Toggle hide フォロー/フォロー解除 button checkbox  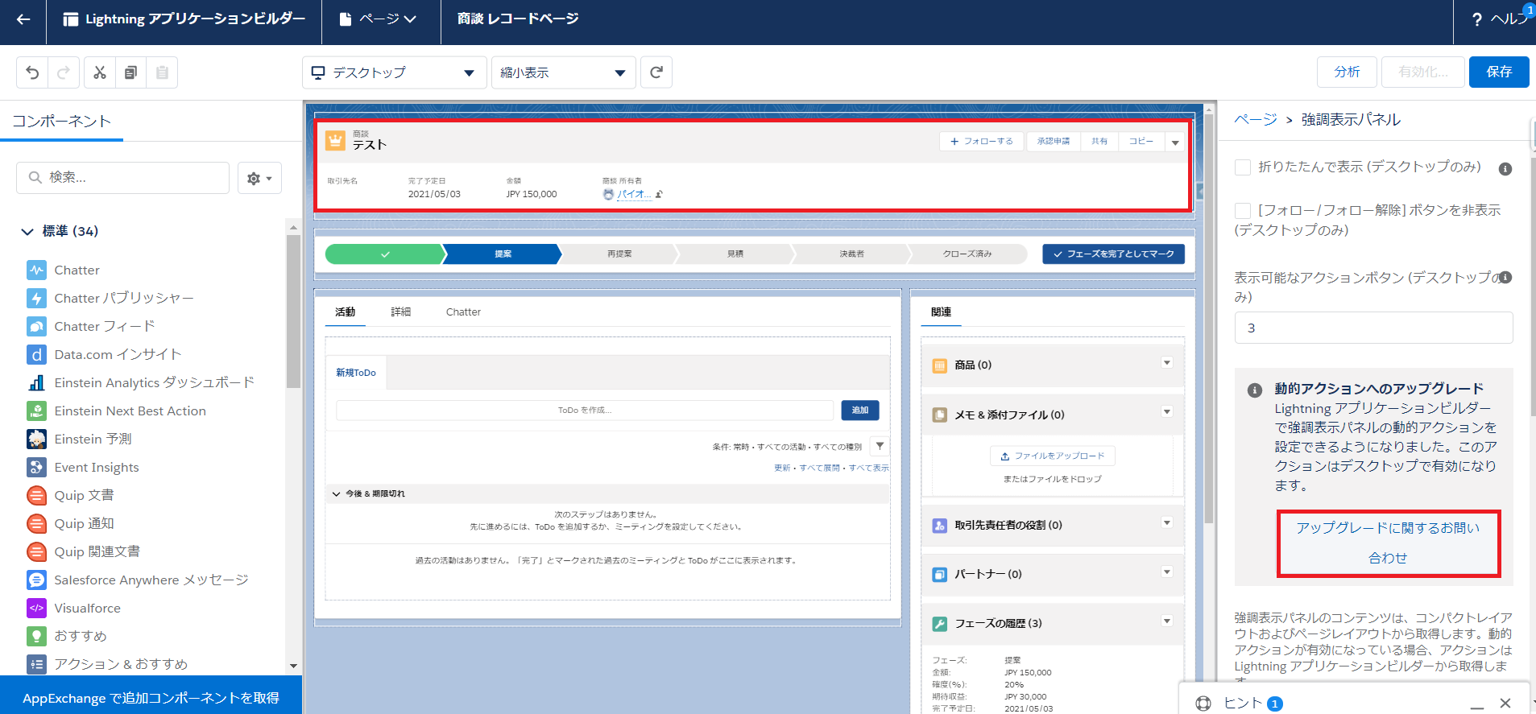1243,211
